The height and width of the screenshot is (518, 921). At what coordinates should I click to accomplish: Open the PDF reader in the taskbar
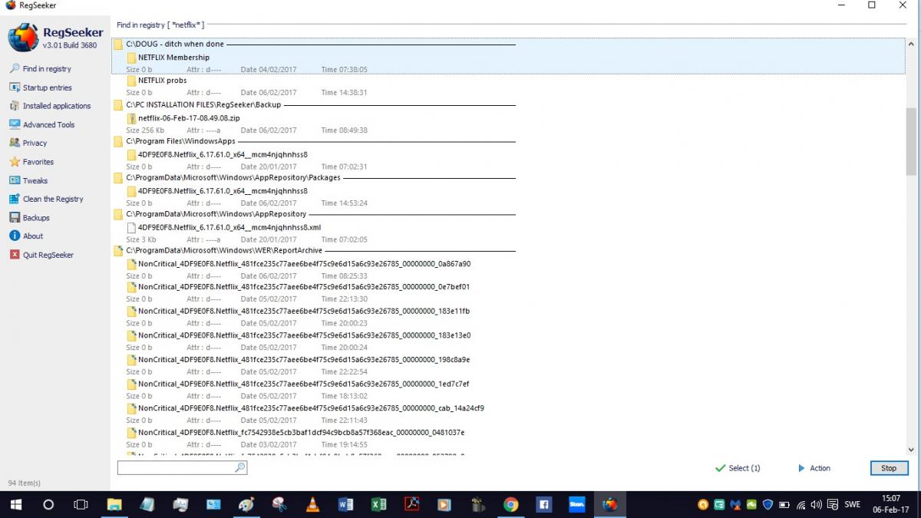pos(411,504)
